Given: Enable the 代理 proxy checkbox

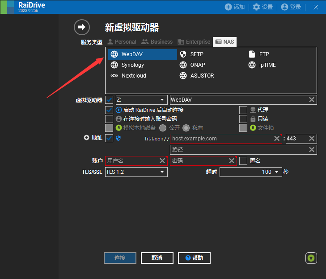Looking at the screenshot, I should tap(243, 110).
